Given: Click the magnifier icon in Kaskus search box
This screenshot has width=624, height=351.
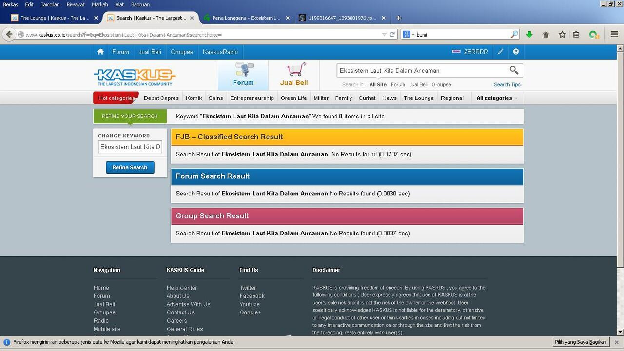Looking at the screenshot, I should [514, 70].
